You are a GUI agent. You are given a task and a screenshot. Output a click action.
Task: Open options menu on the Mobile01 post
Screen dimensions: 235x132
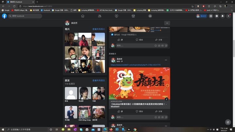coord(166,60)
